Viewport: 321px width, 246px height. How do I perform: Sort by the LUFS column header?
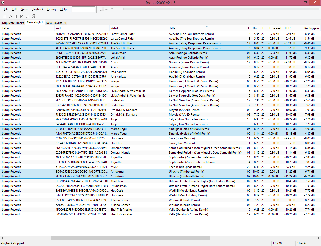pyautogui.click(x=293, y=28)
